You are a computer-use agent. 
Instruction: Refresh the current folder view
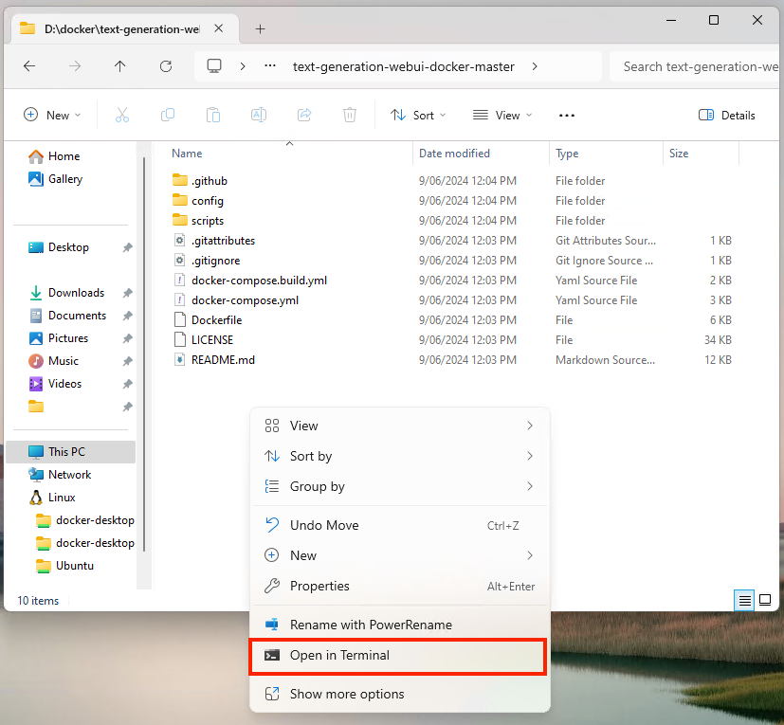click(x=166, y=66)
